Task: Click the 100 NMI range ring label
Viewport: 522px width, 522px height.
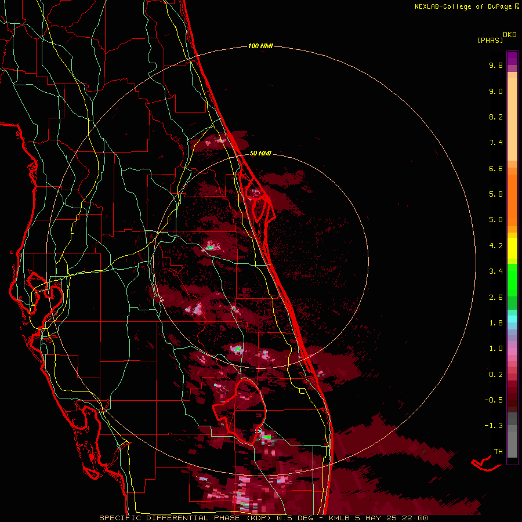Action: (x=260, y=46)
